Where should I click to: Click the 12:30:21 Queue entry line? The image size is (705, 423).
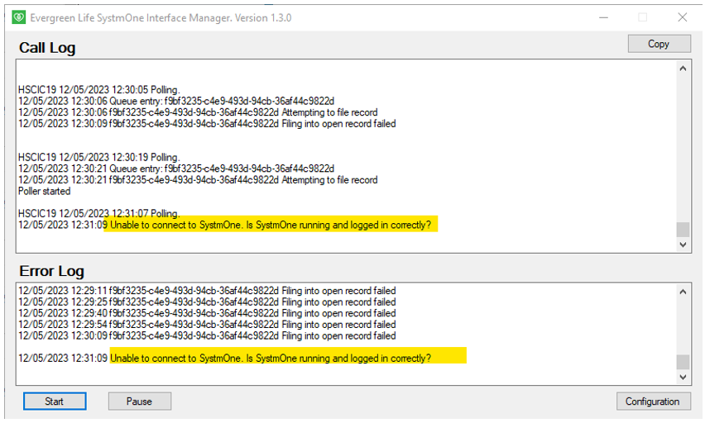(x=176, y=169)
